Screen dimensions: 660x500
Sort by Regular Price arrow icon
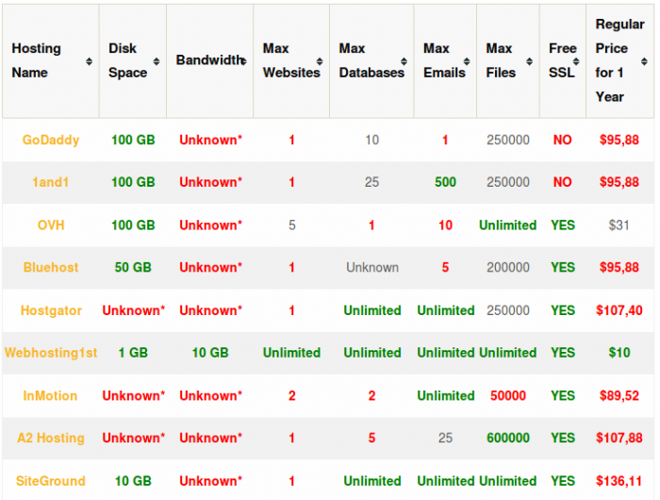(644, 61)
